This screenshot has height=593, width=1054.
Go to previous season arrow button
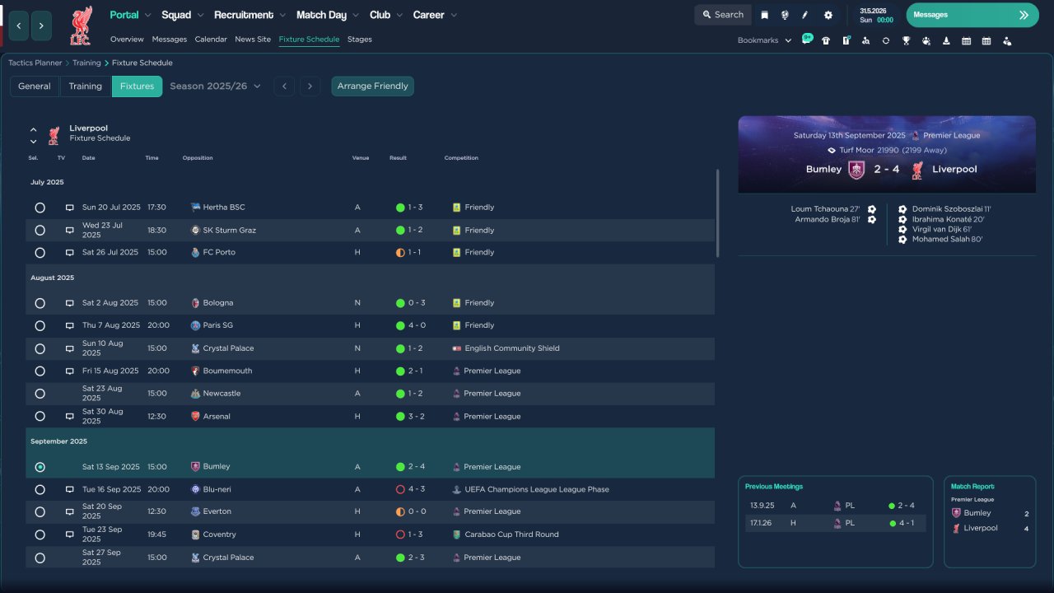tap(284, 86)
